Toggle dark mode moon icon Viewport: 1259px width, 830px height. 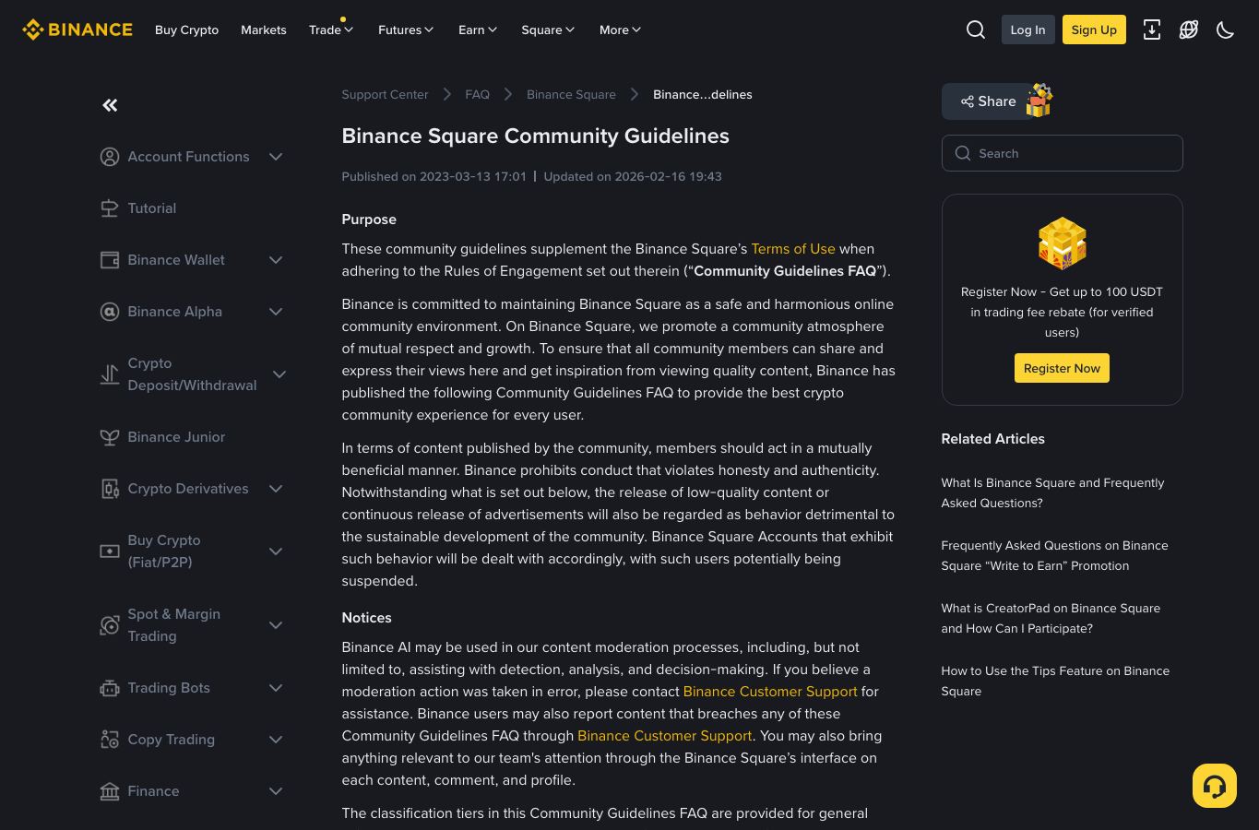tap(1226, 30)
